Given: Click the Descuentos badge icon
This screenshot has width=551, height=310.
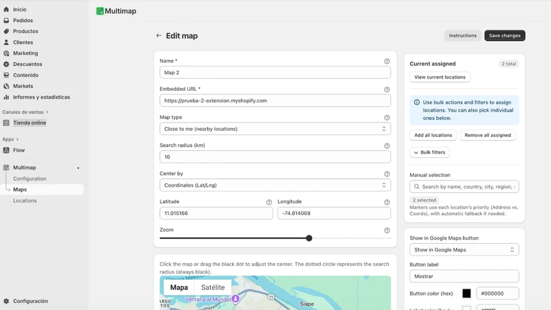Looking at the screenshot, I should [x=6, y=64].
